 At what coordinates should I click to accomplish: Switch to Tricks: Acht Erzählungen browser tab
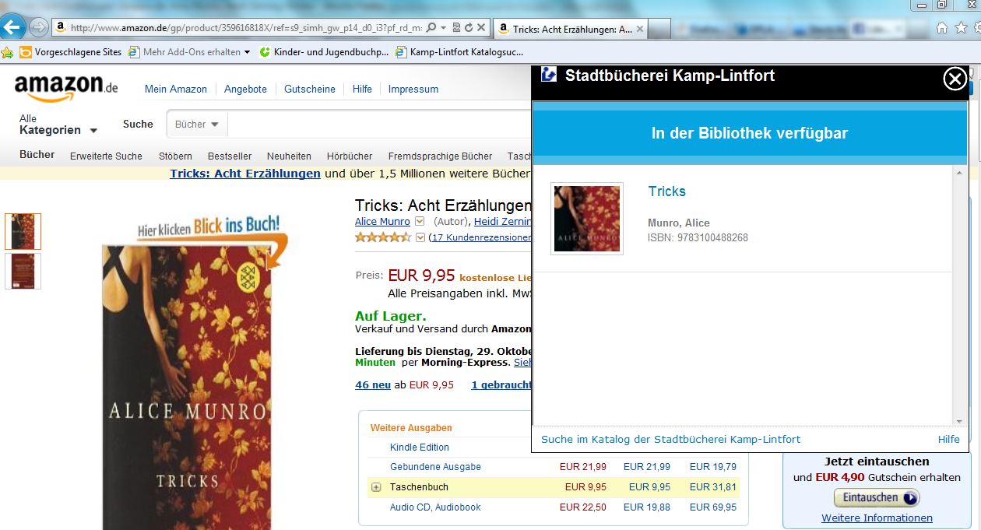571,29
